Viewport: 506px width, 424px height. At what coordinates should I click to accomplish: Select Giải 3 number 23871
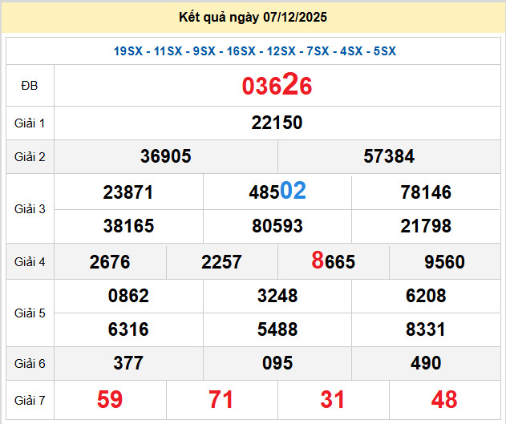(x=128, y=192)
